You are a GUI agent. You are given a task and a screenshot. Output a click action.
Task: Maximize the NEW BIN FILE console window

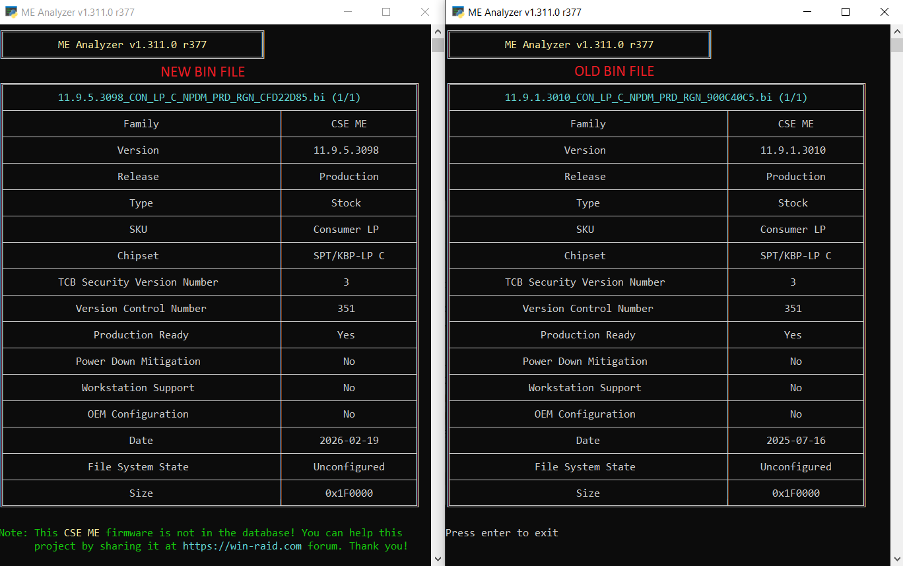[x=386, y=12]
